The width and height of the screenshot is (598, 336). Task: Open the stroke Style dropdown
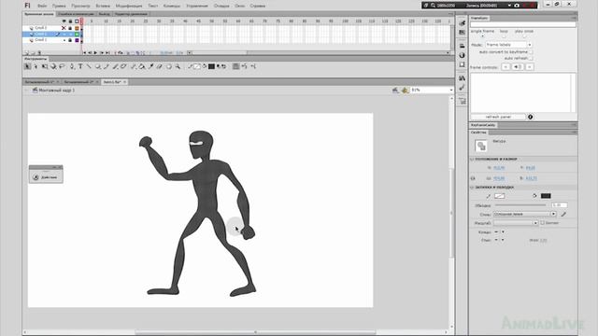(525, 215)
